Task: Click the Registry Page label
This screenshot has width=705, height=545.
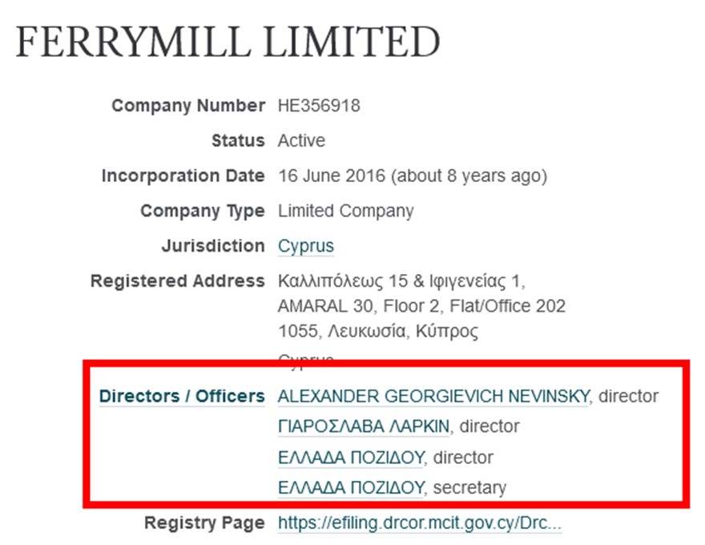Action: coord(203,524)
